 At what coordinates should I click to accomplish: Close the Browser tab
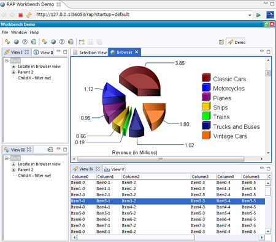(136, 52)
